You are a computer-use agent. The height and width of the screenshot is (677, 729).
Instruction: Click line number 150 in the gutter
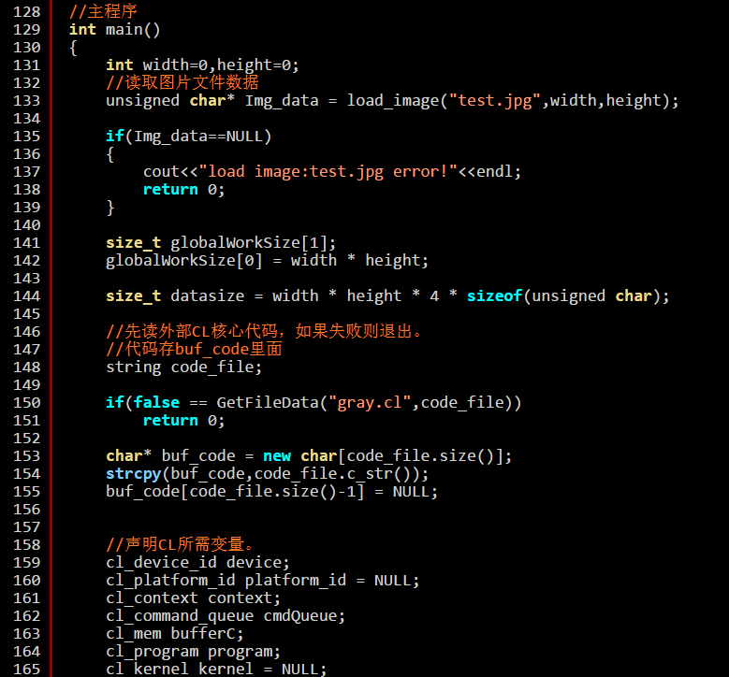26,402
